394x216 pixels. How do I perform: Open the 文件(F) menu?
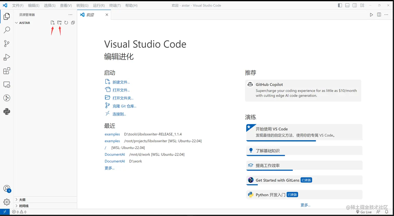(x=18, y=5)
